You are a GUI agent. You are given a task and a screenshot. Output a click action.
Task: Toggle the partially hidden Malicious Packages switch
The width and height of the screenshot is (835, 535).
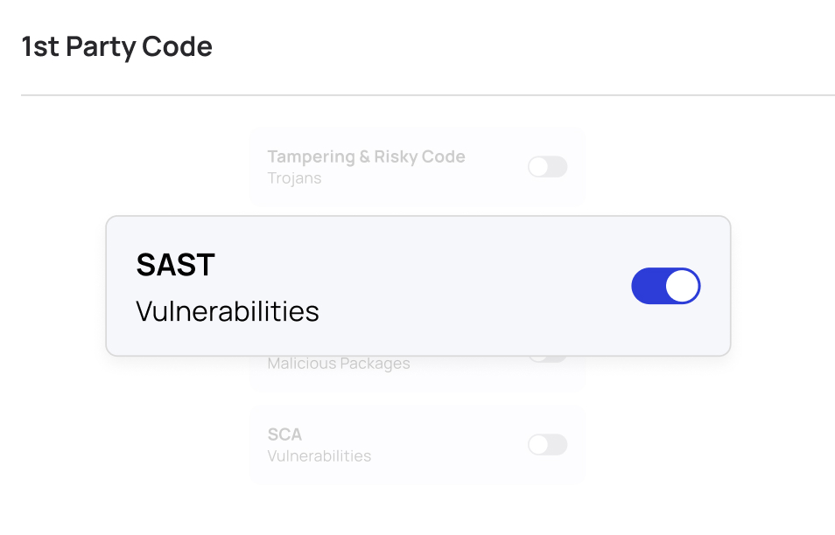548,359
